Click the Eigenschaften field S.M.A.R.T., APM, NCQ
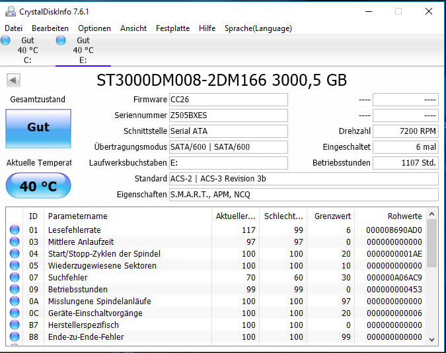This screenshot has height=353, width=446. click(304, 195)
